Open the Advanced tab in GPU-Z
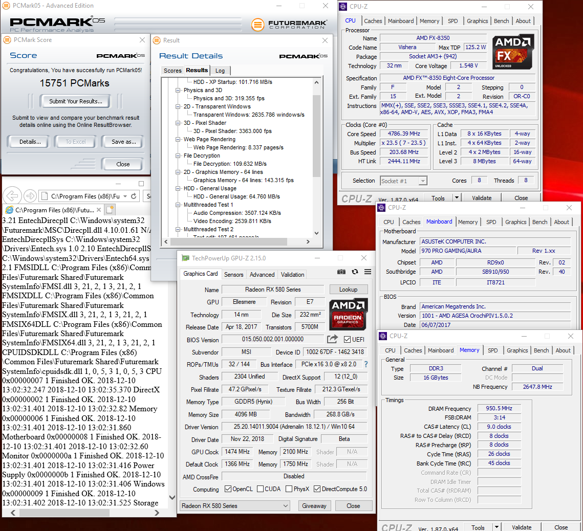Viewport: 583px width, 531px height. pos(262,275)
